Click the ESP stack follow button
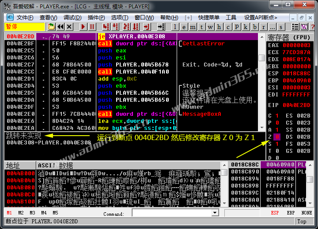Screen dimensions: 318x229 [x=275, y=213]
